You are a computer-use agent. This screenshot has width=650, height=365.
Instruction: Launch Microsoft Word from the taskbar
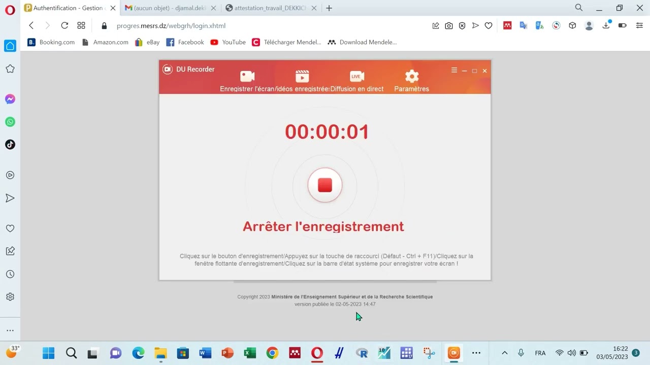coord(205,353)
